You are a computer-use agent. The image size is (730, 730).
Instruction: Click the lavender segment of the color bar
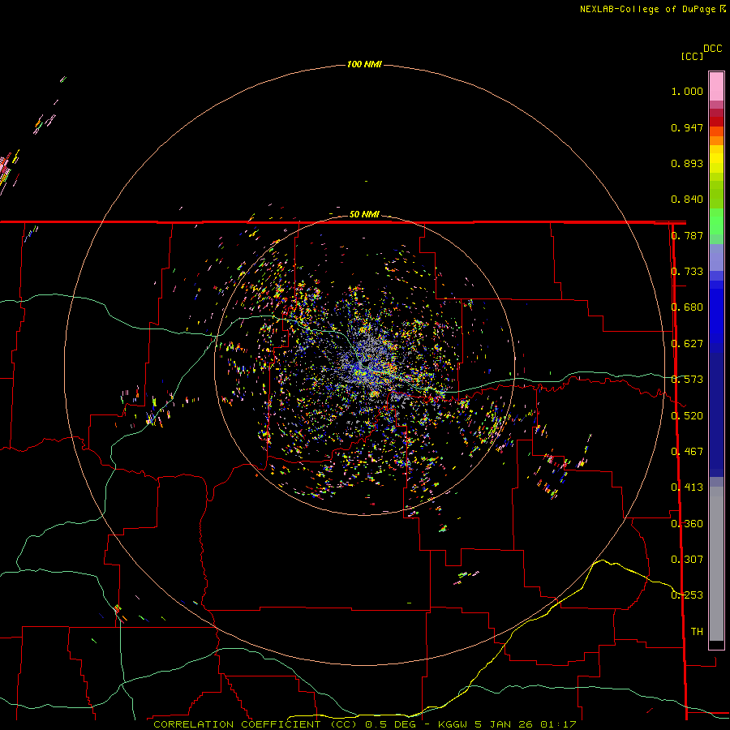pyautogui.click(x=716, y=258)
